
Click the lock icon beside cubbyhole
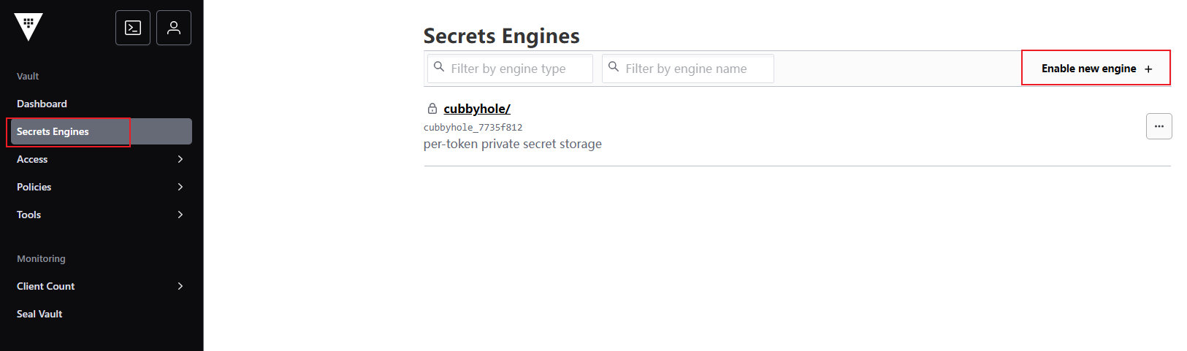pos(432,109)
